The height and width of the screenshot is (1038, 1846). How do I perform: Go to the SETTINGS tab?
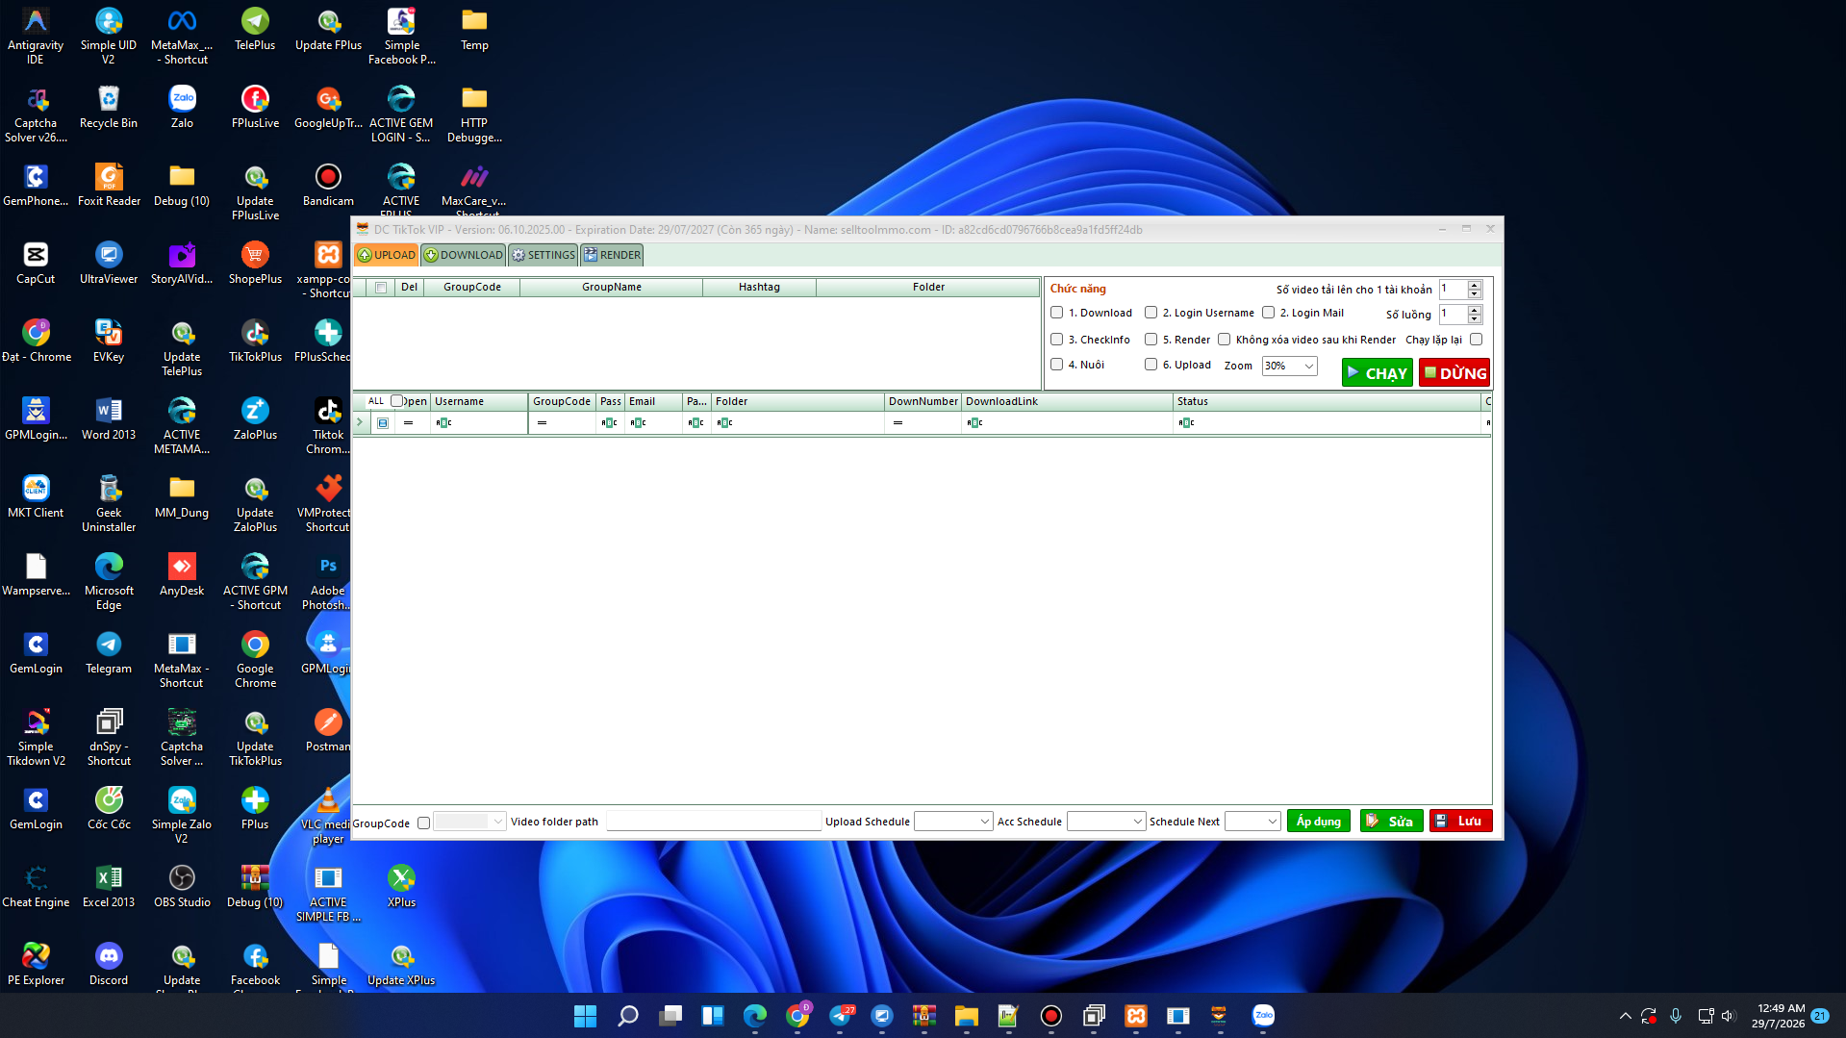click(x=543, y=255)
